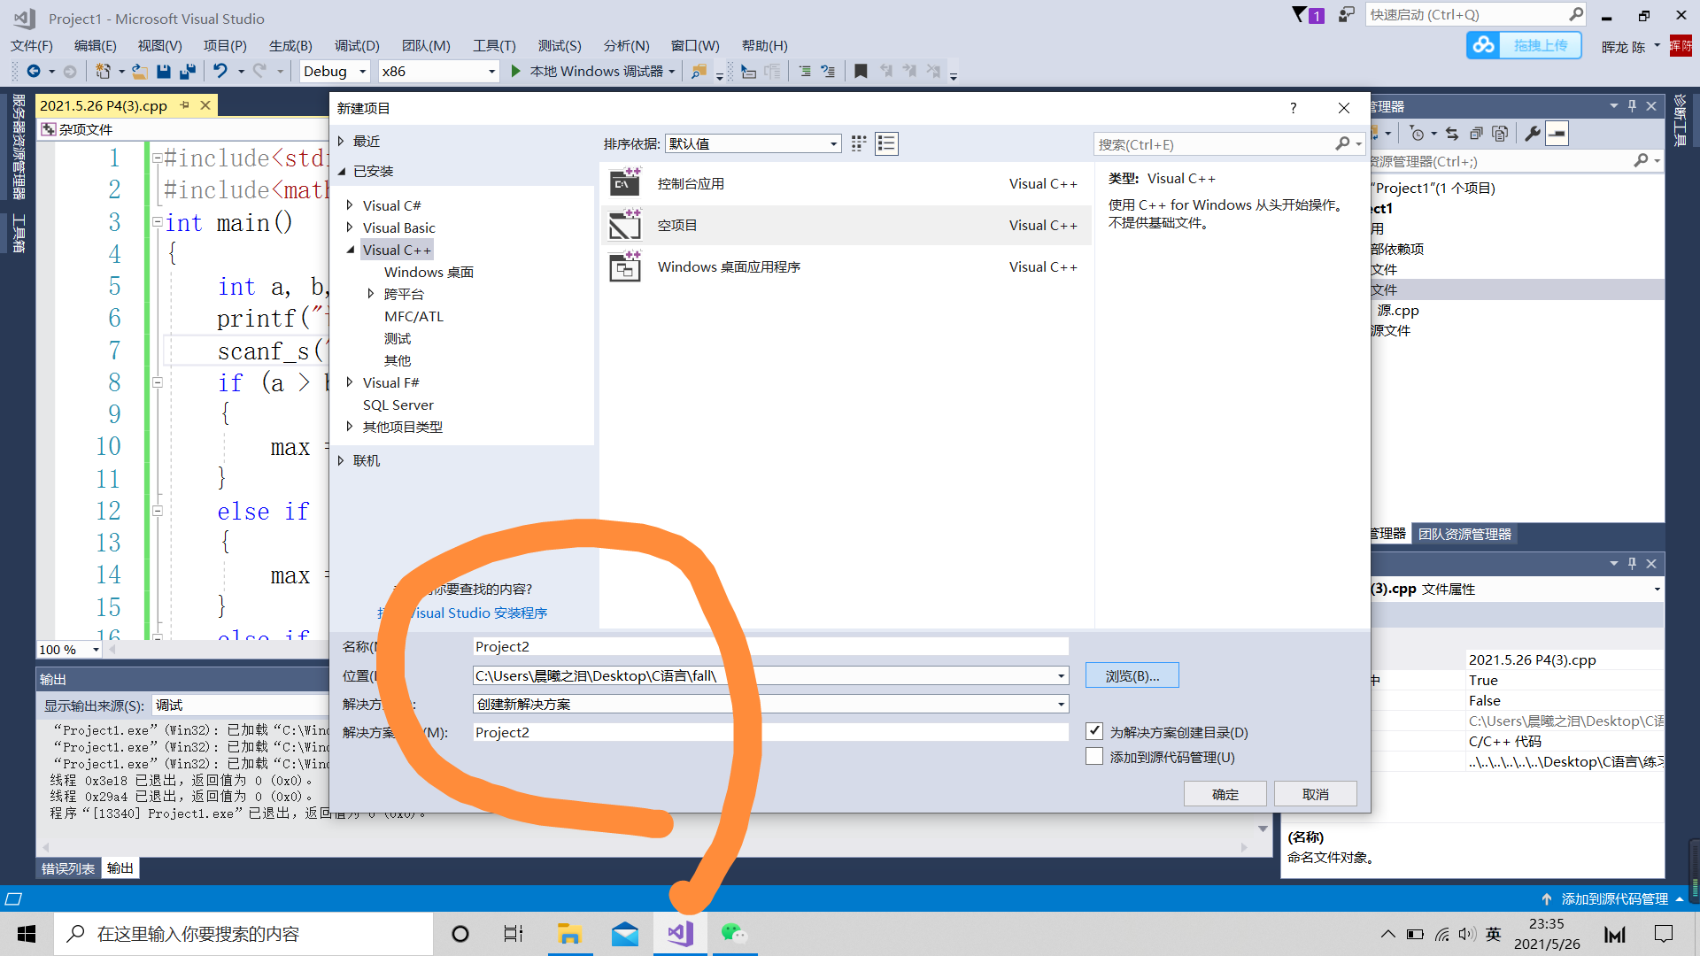The width and height of the screenshot is (1700, 956).
Task: Uncheck create directory for solution checkbox
Action: [1094, 731]
